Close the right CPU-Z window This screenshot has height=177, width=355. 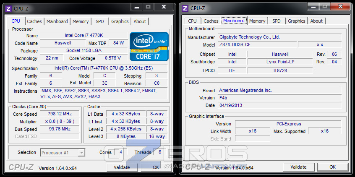click(x=340, y=7)
